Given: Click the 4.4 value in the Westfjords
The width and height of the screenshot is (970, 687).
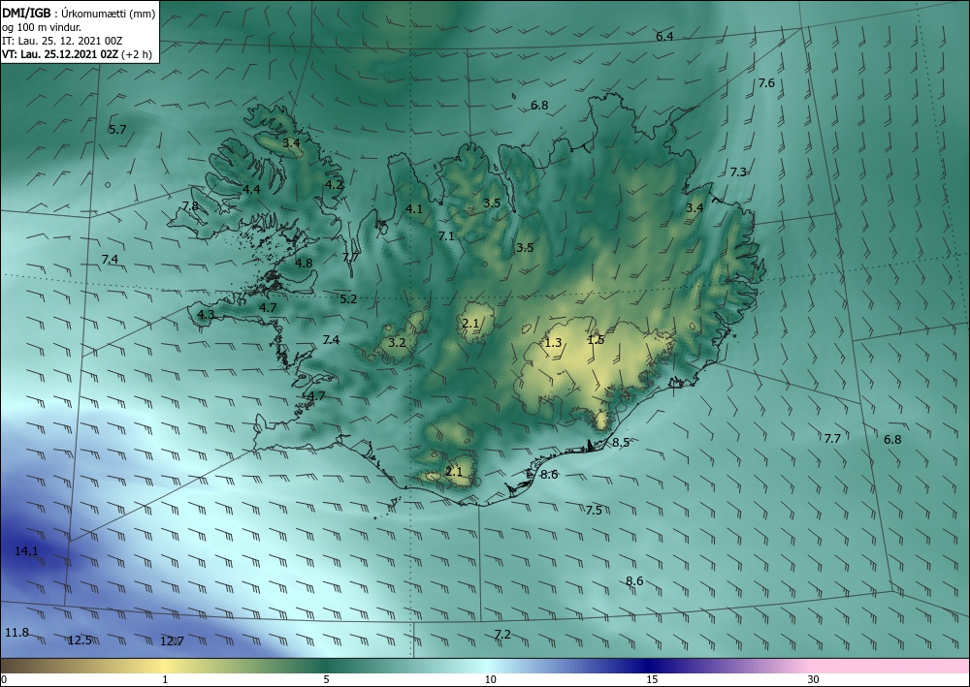Looking at the screenshot, I should coord(251,190).
